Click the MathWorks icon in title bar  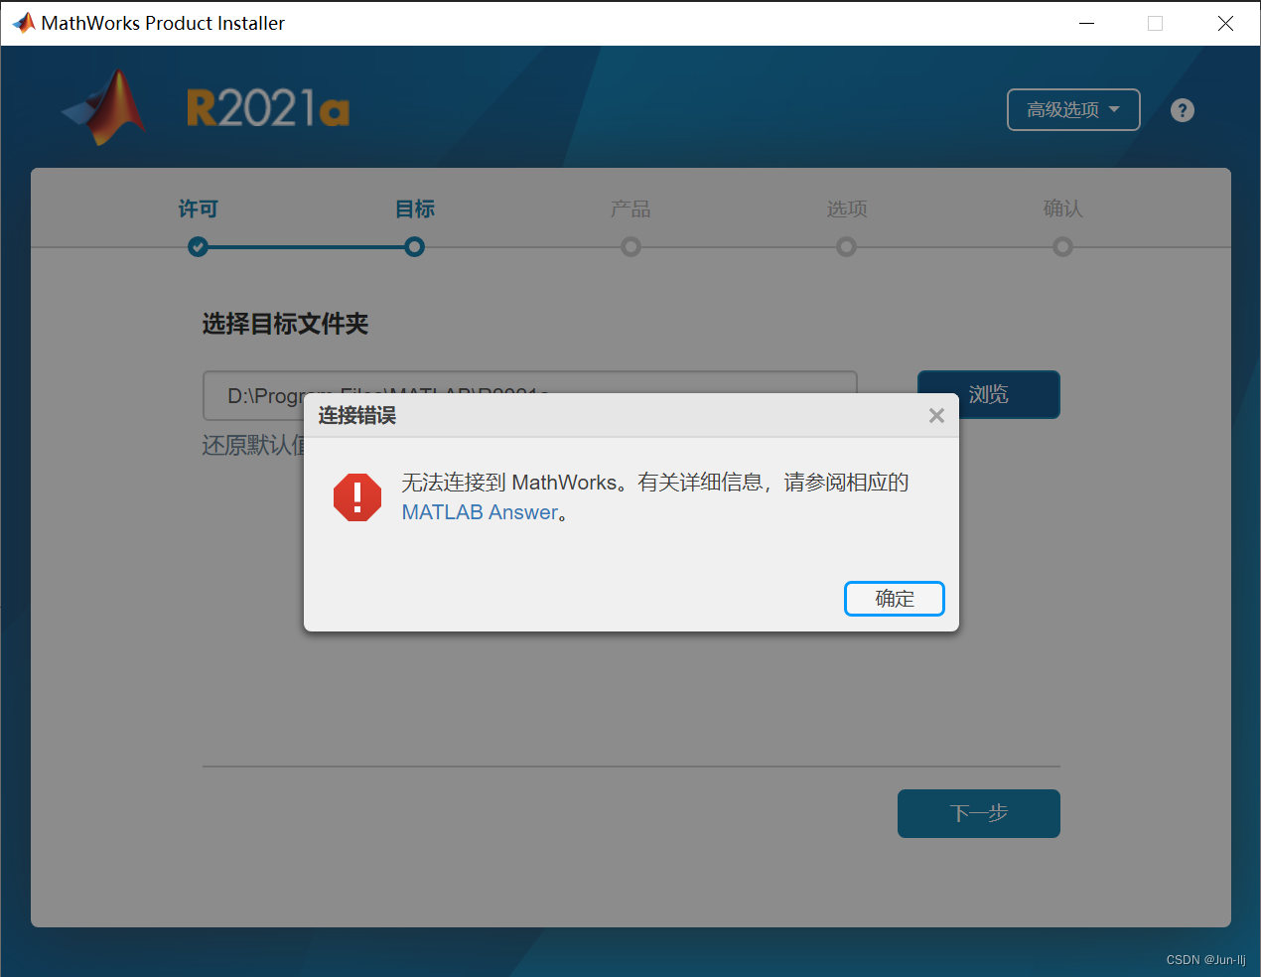pyautogui.click(x=23, y=23)
